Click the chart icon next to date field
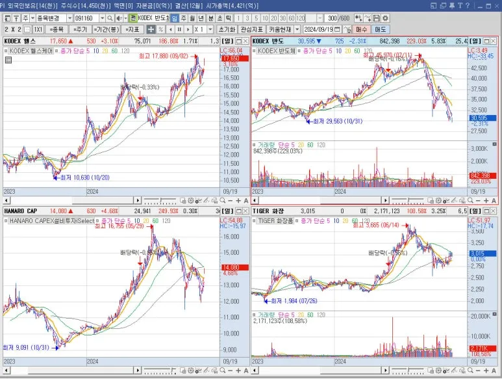The image size is (502, 379). [x=347, y=29]
